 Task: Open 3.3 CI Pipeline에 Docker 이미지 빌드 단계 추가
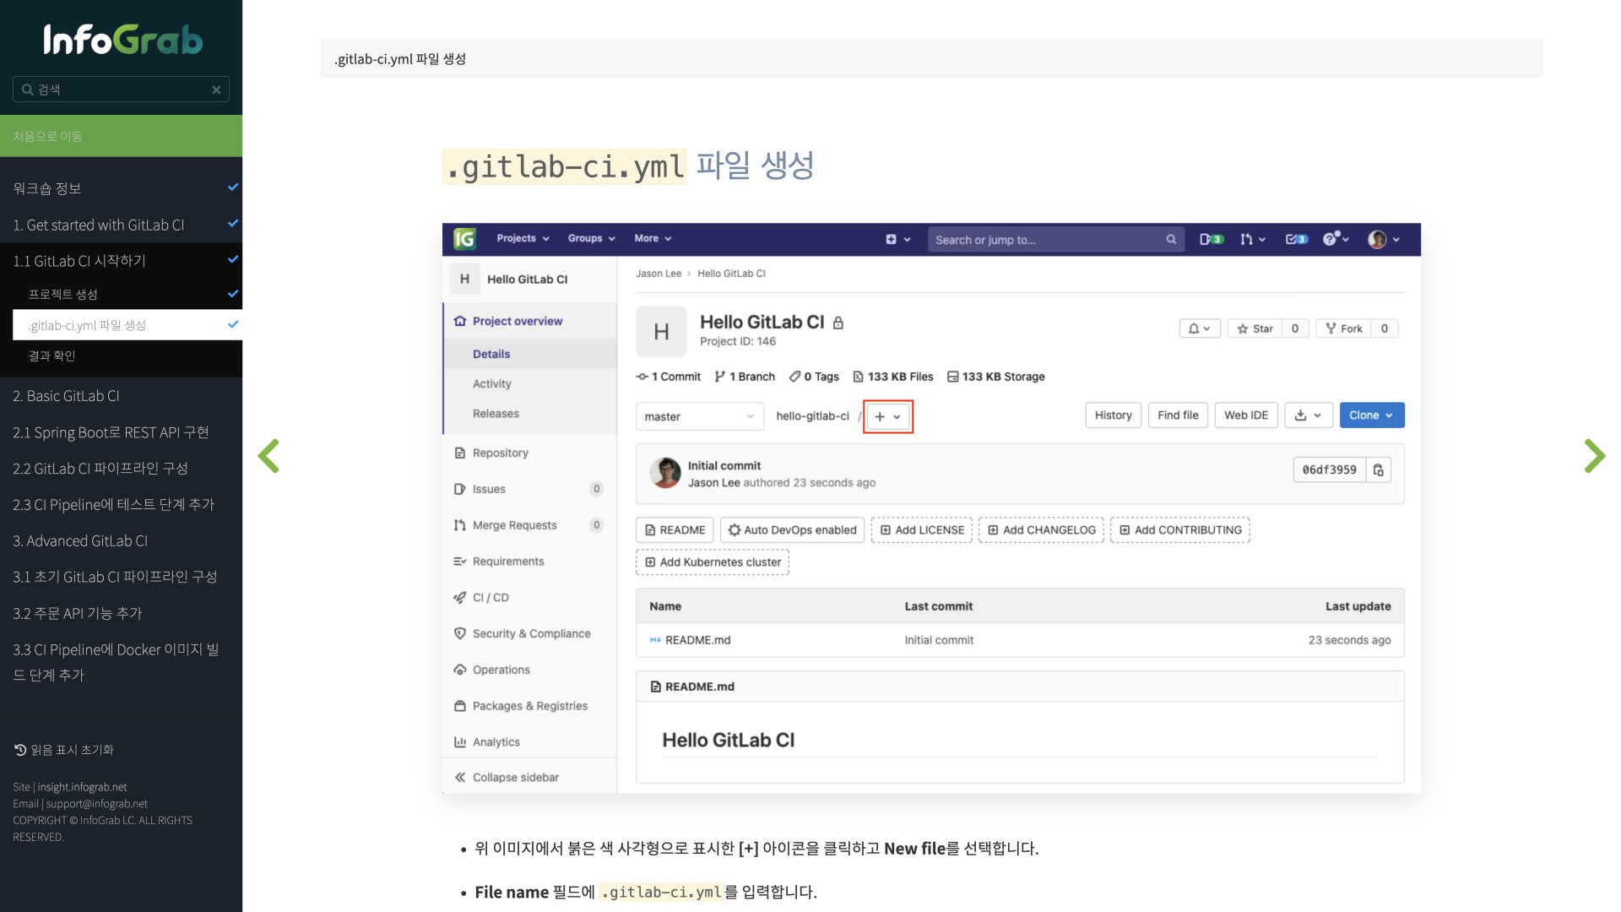pos(121,662)
